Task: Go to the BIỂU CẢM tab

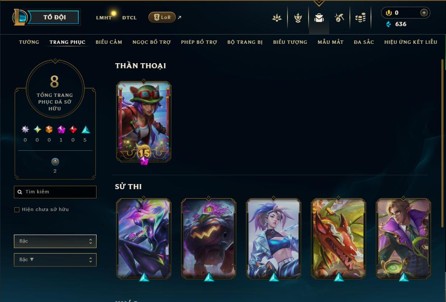Action: [x=109, y=42]
